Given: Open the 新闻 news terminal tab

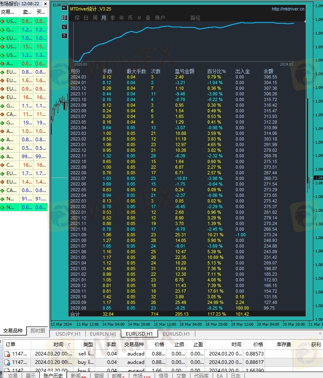Looking at the screenshot, I should pos(78,376).
